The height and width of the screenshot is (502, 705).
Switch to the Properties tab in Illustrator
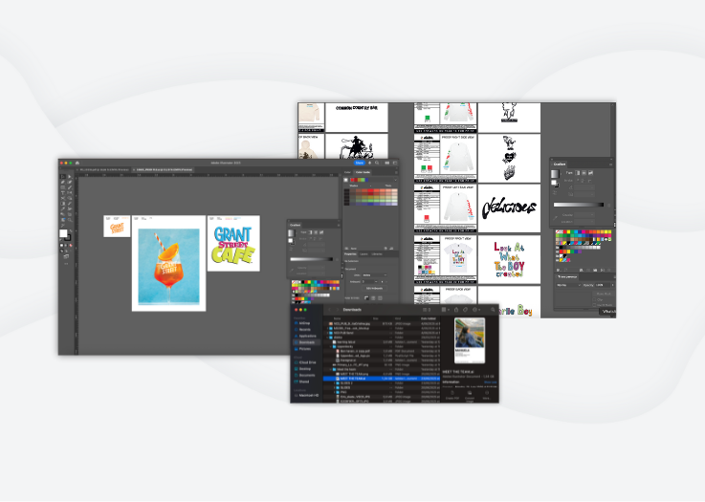(x=350, y=254)
